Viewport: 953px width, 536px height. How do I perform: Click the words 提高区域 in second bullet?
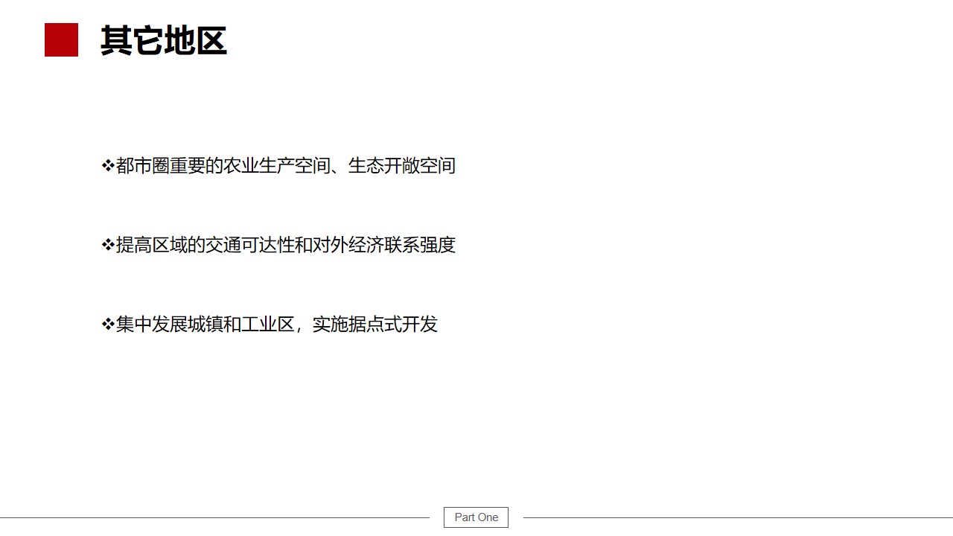[152, 245]
